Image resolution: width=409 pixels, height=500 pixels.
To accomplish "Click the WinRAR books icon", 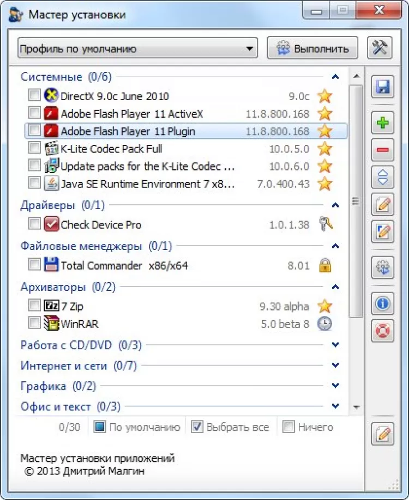I will [51, 323].
